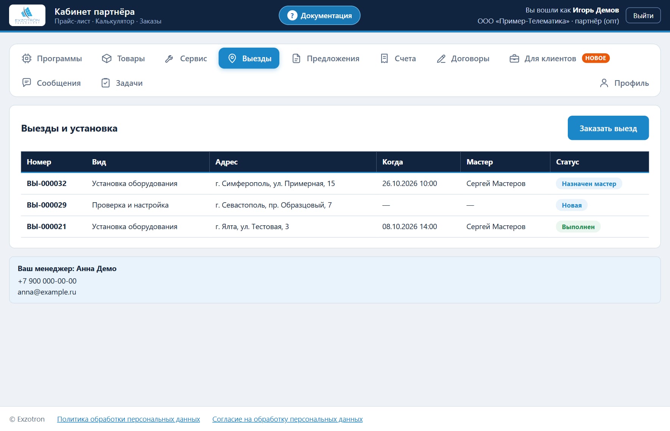Click the Адрес column header
Viewport: 670px width, 431px height.
pos(293,162)
